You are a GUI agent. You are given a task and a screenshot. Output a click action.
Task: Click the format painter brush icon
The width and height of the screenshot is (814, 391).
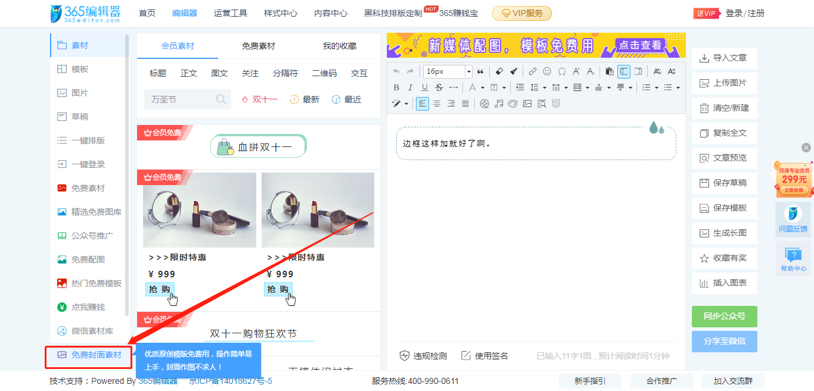(514, 71)
